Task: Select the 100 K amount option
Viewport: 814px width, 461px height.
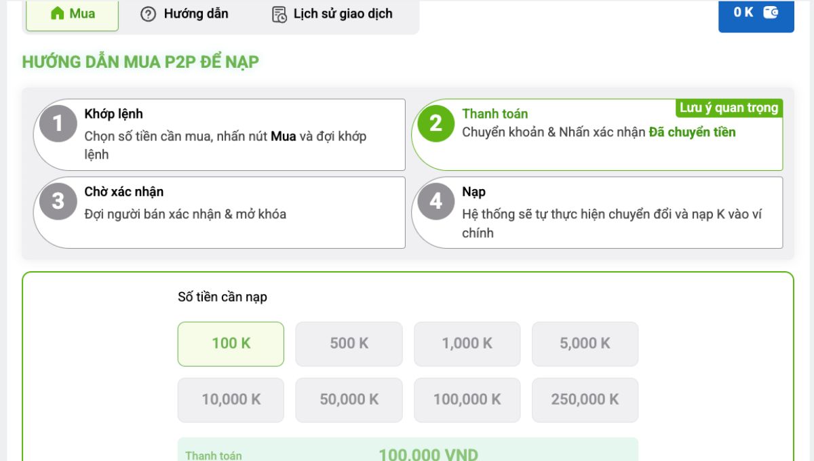Action: [x=231, y=344]
